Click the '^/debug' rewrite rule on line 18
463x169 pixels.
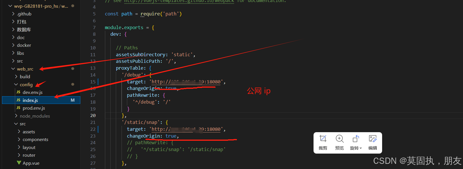tap(151, 102)
